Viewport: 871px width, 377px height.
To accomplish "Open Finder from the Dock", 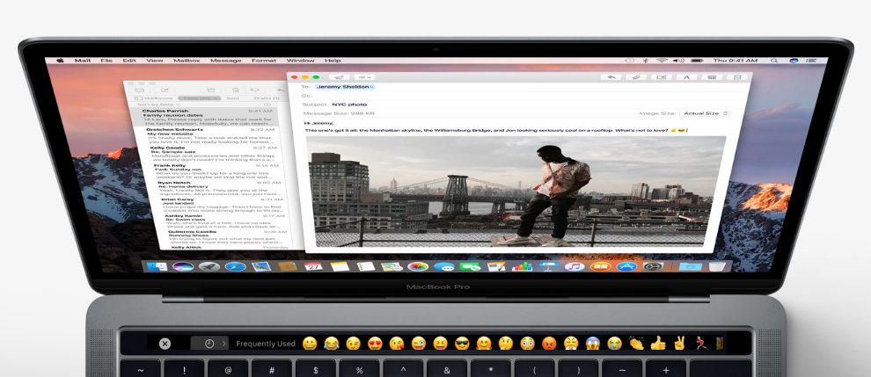I will tap(157, 266).
